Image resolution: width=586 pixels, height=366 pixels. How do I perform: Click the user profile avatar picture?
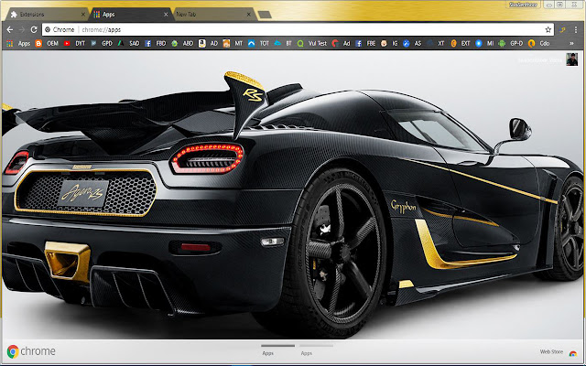pyautogui.click(x=571, y=59)
